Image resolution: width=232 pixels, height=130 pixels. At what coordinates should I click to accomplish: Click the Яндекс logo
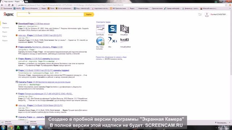[x=9, y=14]
